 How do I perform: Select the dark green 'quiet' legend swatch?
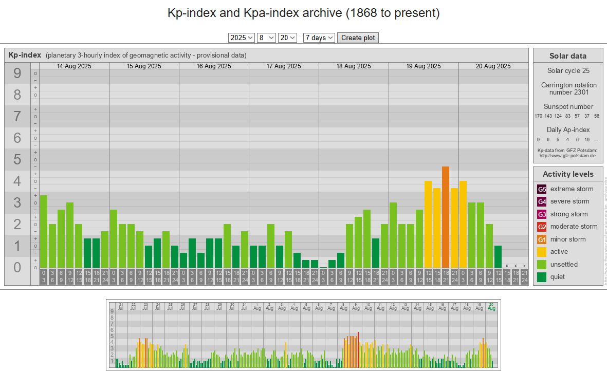[x=542, y=277]
